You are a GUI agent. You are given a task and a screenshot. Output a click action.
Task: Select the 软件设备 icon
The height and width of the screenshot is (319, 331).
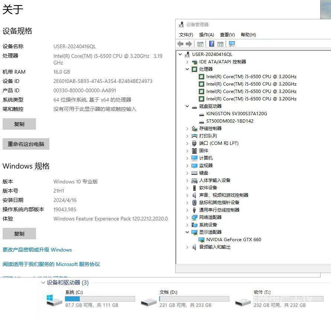point(194,188)
